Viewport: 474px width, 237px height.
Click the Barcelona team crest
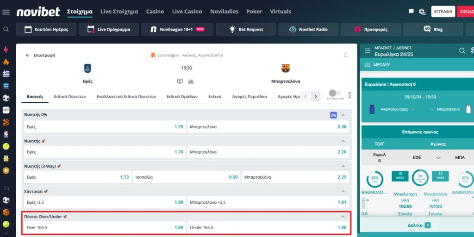(x=286, y=69)
